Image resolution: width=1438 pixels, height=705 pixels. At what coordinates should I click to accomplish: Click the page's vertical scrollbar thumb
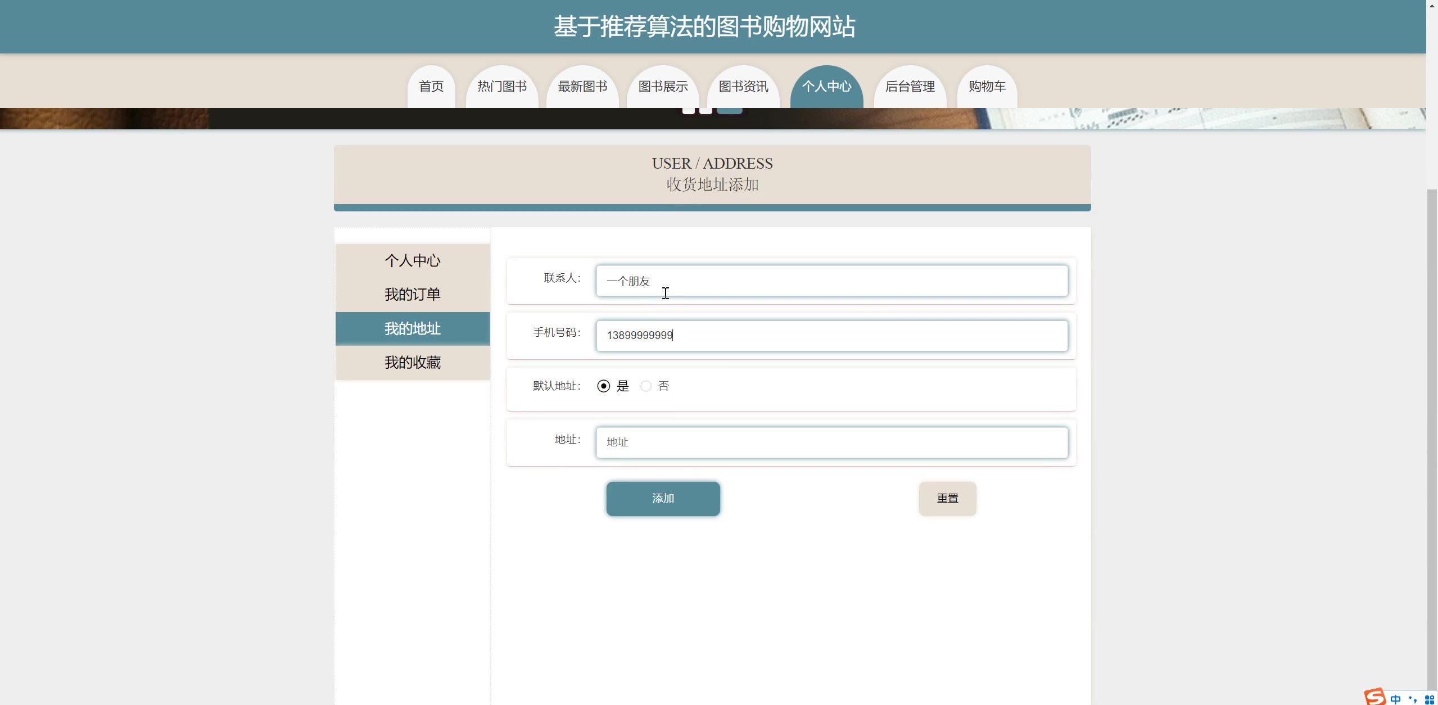click(x=1432, y=439)
